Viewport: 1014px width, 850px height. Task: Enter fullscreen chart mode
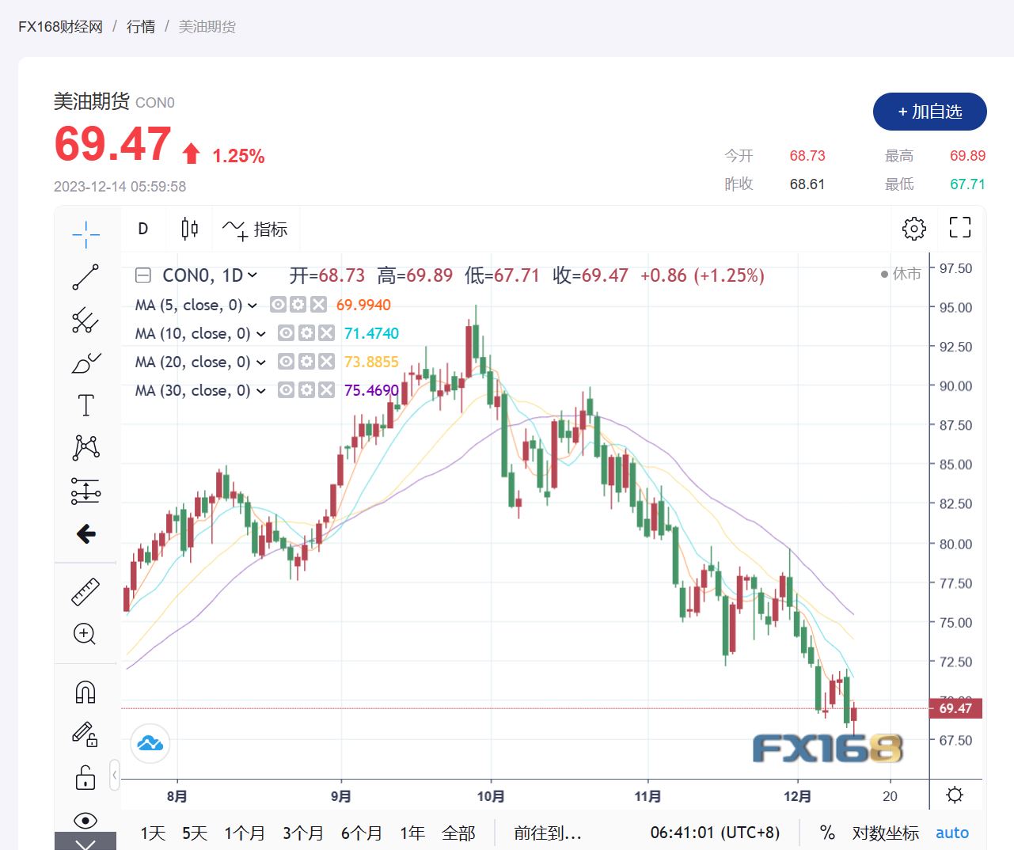(959, 228)
